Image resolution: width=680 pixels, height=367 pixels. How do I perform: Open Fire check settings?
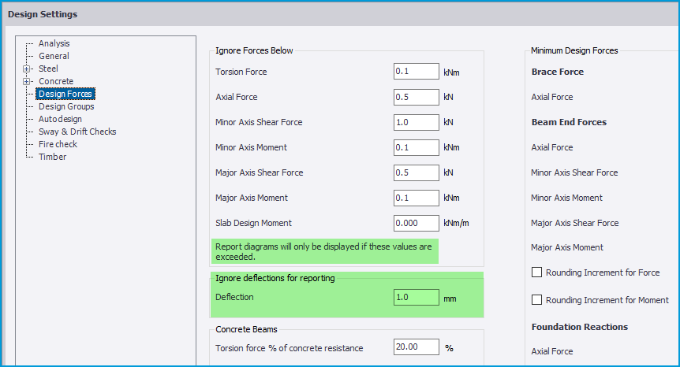click(58, 144)
